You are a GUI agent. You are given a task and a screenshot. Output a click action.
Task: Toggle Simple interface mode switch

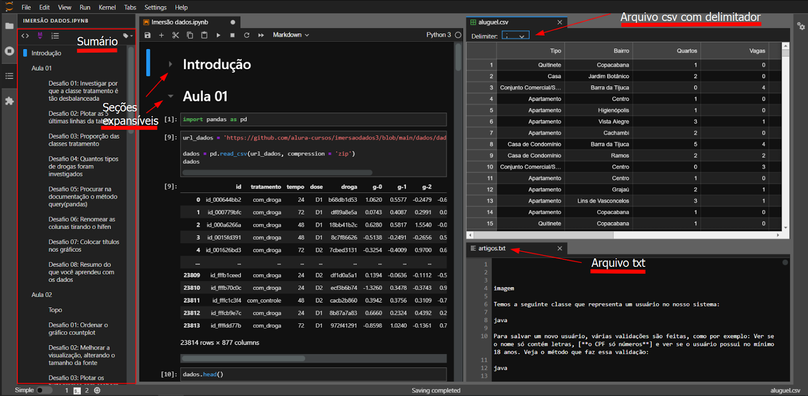point(44,390)
